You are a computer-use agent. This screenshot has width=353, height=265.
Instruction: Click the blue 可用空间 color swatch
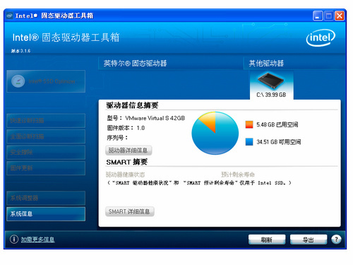point(249,142)
